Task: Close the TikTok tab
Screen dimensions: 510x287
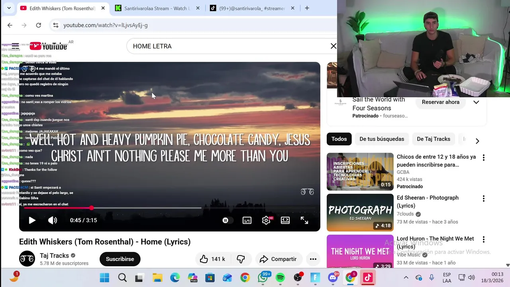Action: [293, 8]
